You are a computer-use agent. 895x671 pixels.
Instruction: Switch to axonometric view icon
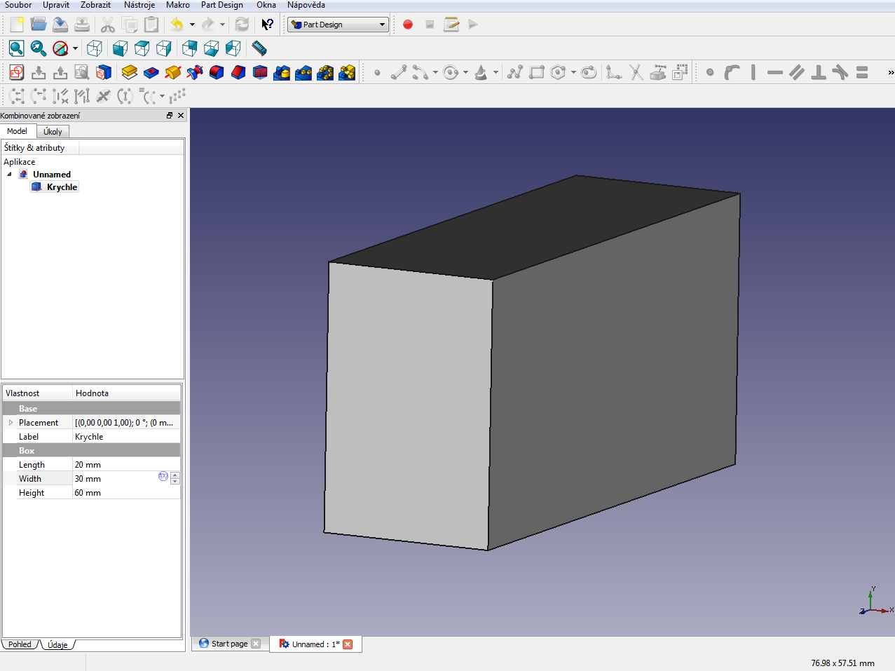point(95,48)
